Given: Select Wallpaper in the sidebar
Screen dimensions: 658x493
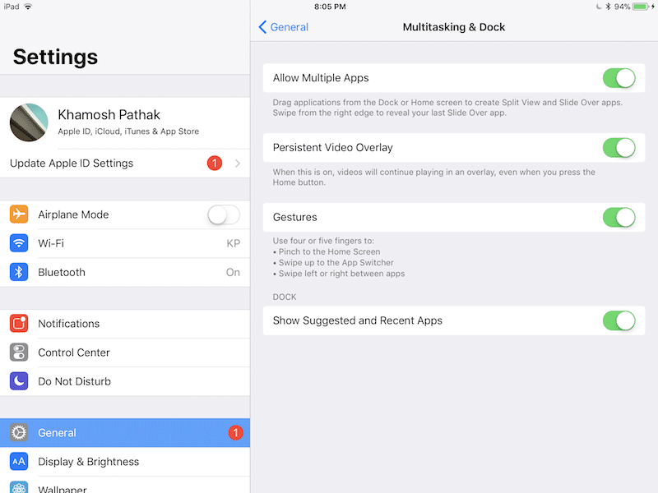Looking at the screenshot, I should [x=63, y=486].
